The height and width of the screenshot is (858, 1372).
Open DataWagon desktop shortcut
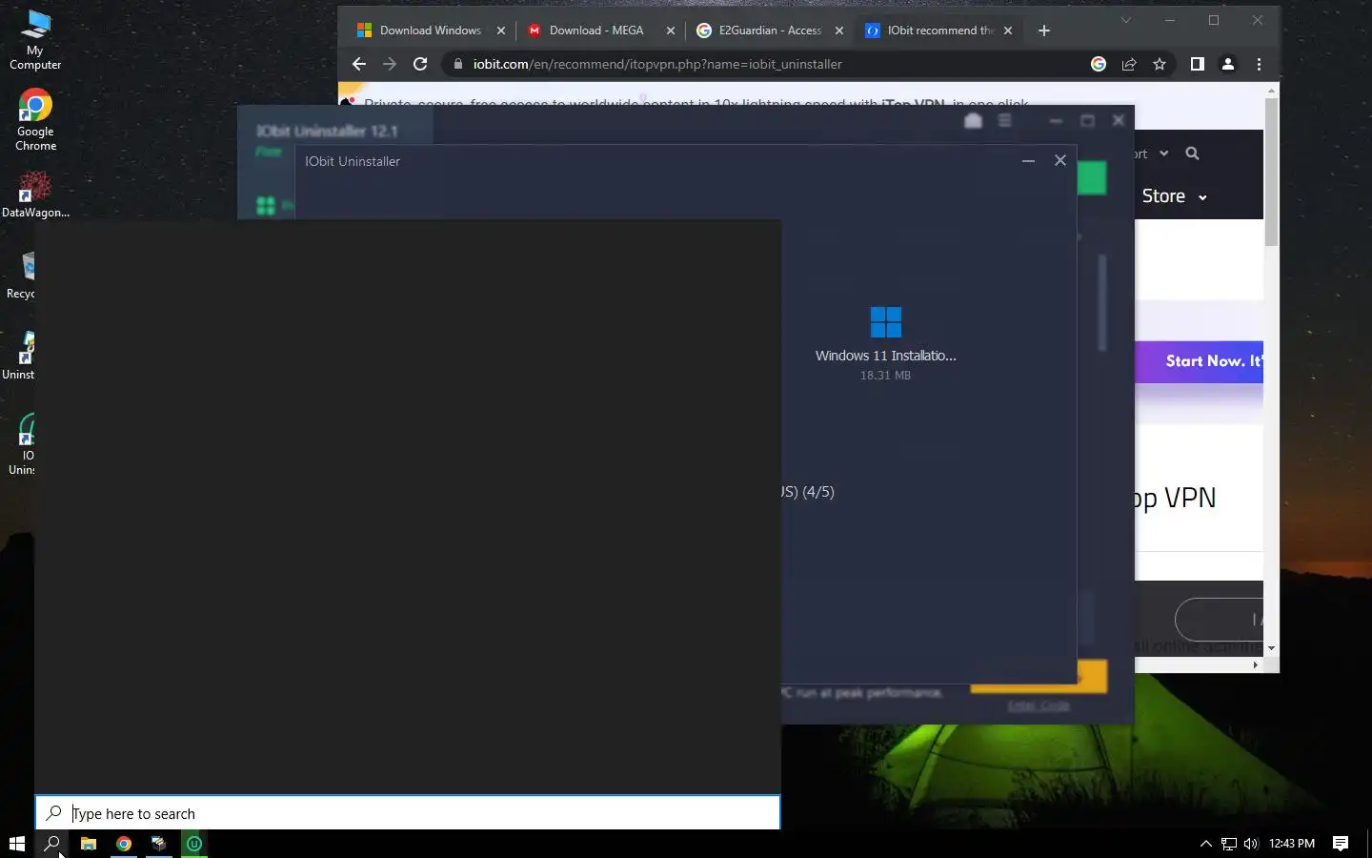point(35,194)
